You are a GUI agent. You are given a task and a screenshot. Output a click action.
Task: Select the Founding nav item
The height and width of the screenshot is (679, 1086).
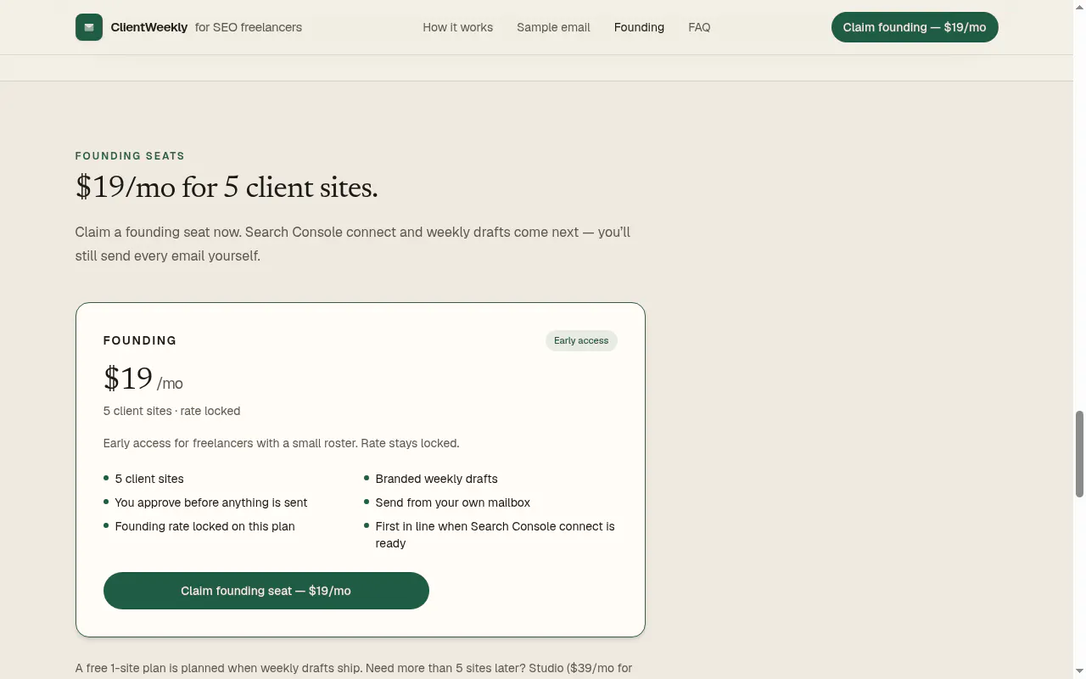coord(639,27)
